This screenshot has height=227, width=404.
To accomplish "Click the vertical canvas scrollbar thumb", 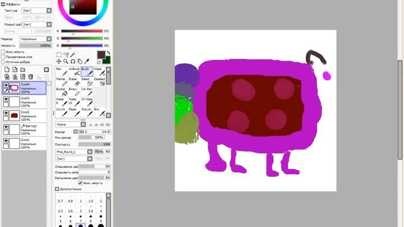I will [400, 110].
